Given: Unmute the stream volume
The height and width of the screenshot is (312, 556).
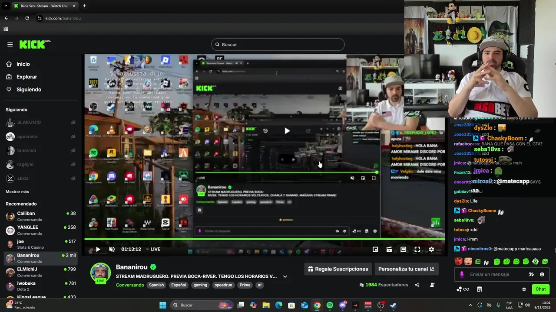Looking at the screenshot, I should [112, 249].
